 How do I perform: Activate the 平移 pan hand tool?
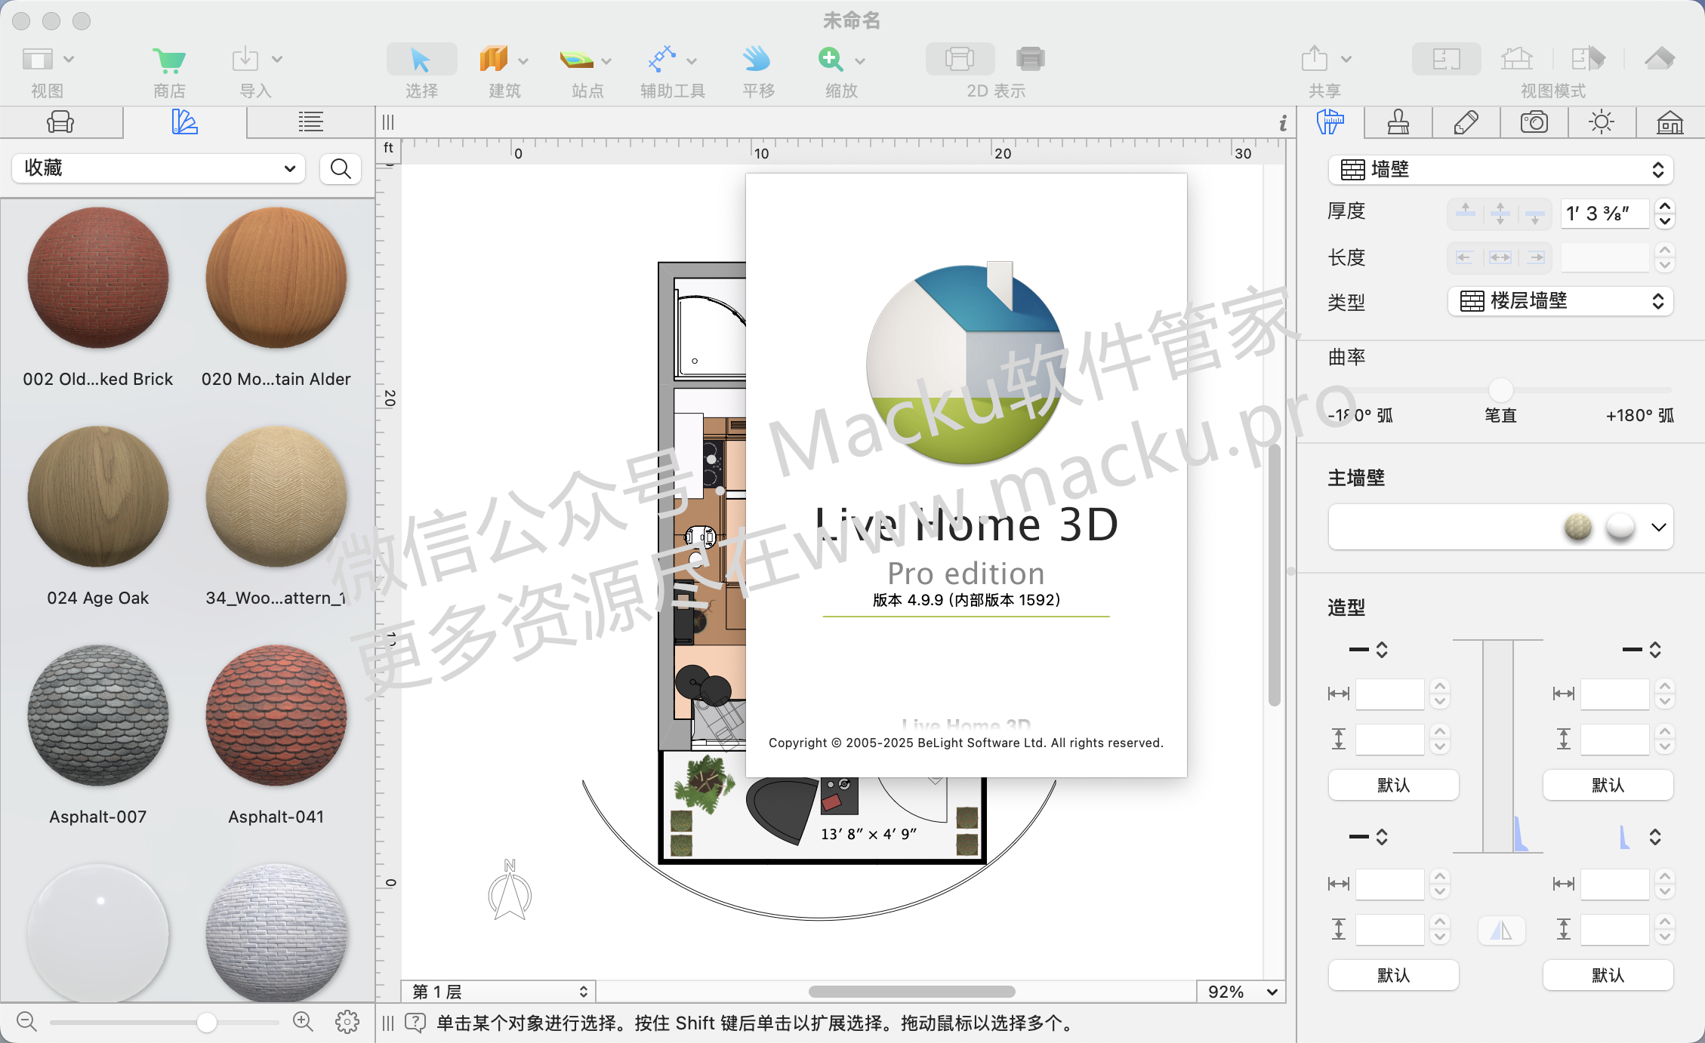(x=756, y=60)
